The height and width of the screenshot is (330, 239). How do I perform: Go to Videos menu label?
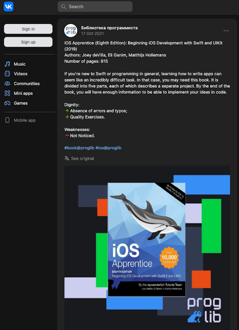[x=21, y=74]
